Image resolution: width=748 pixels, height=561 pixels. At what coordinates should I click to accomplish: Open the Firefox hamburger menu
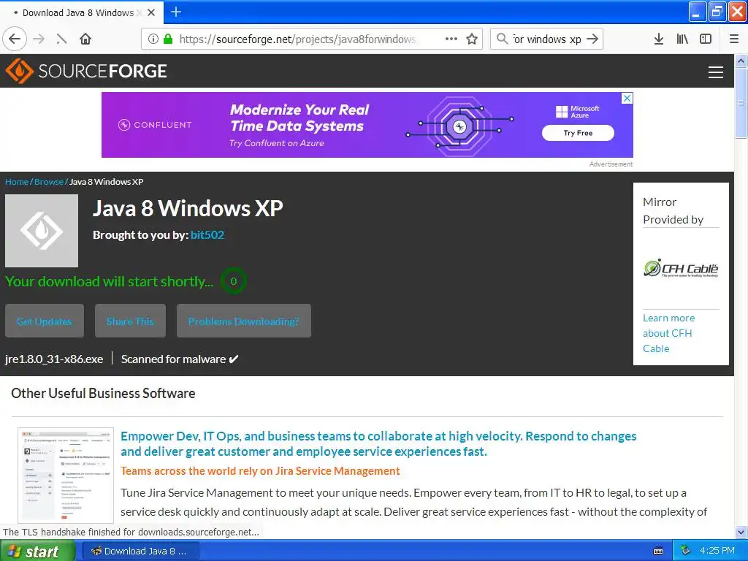tap(734, 39)
